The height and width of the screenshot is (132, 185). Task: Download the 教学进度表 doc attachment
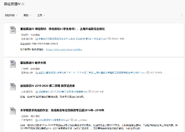coord(63,91)
